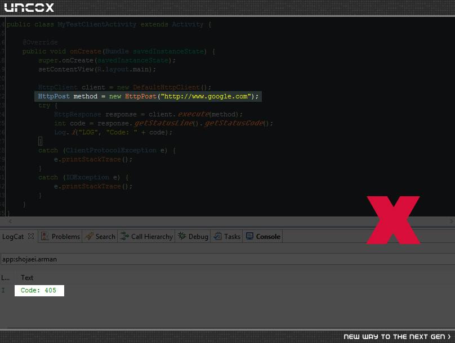Click the Problems tab icon
Screen dimensions: 455x343
(45, 236)
